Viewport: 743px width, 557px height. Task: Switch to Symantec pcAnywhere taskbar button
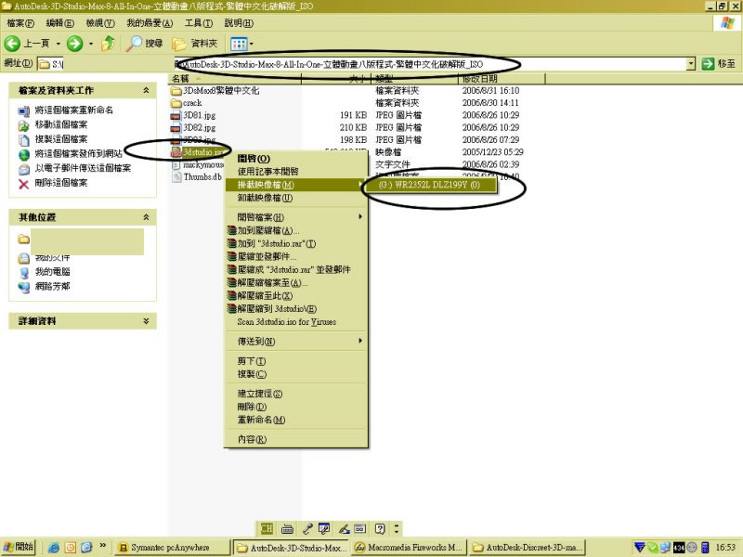(x=173, y=548)
